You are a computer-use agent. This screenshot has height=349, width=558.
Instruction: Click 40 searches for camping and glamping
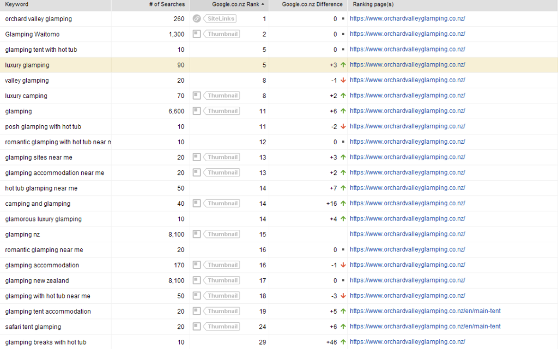click(181, 204)
